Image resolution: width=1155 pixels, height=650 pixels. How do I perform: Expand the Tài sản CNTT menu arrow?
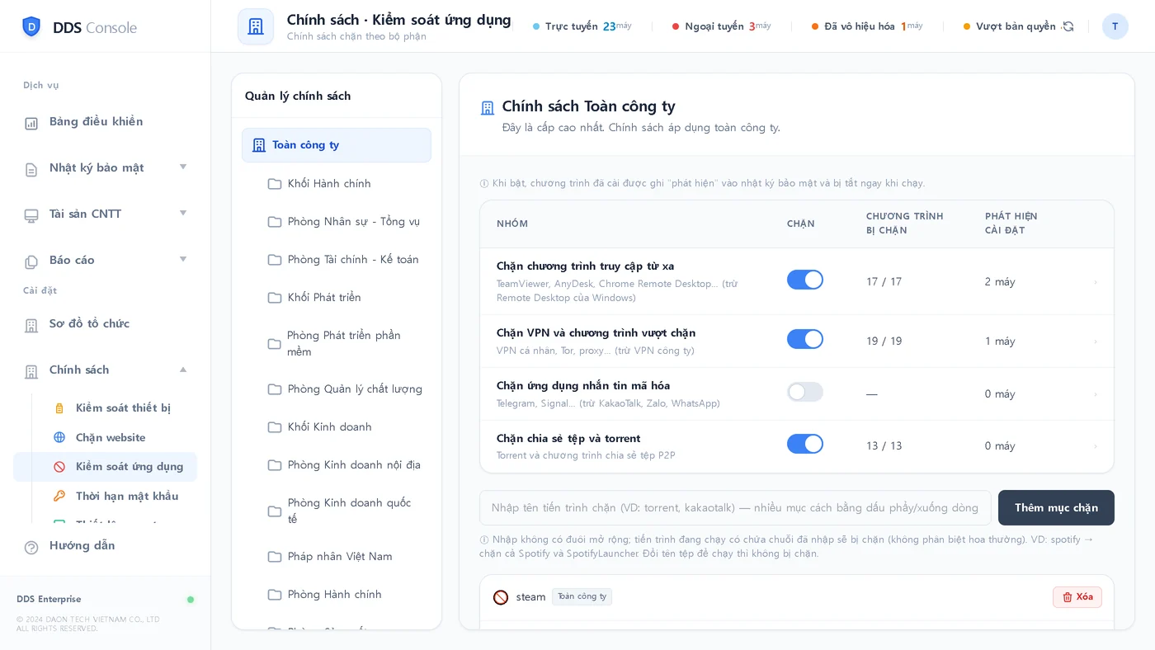coord(183,213)
